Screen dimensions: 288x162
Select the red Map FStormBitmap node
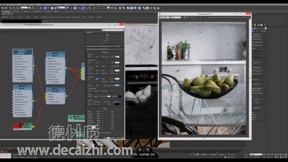23,126
